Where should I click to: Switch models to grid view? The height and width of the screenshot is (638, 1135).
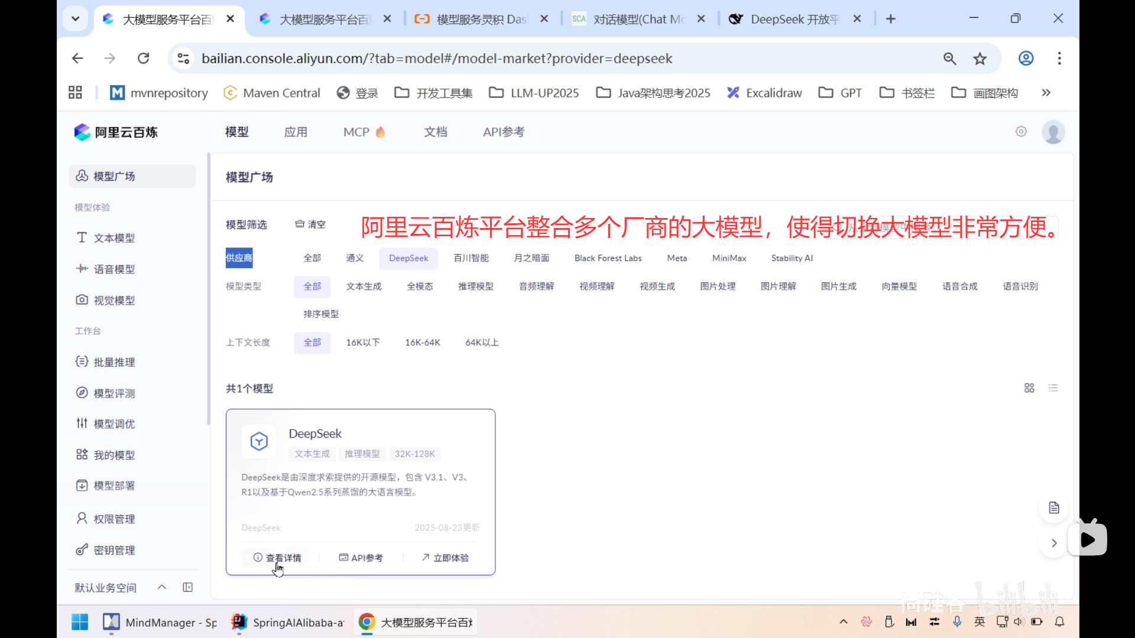(x=1029, y=388)
